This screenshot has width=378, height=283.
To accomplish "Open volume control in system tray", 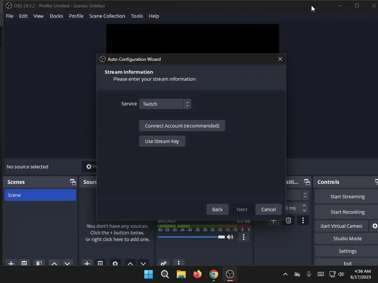I will click(341, 274).
